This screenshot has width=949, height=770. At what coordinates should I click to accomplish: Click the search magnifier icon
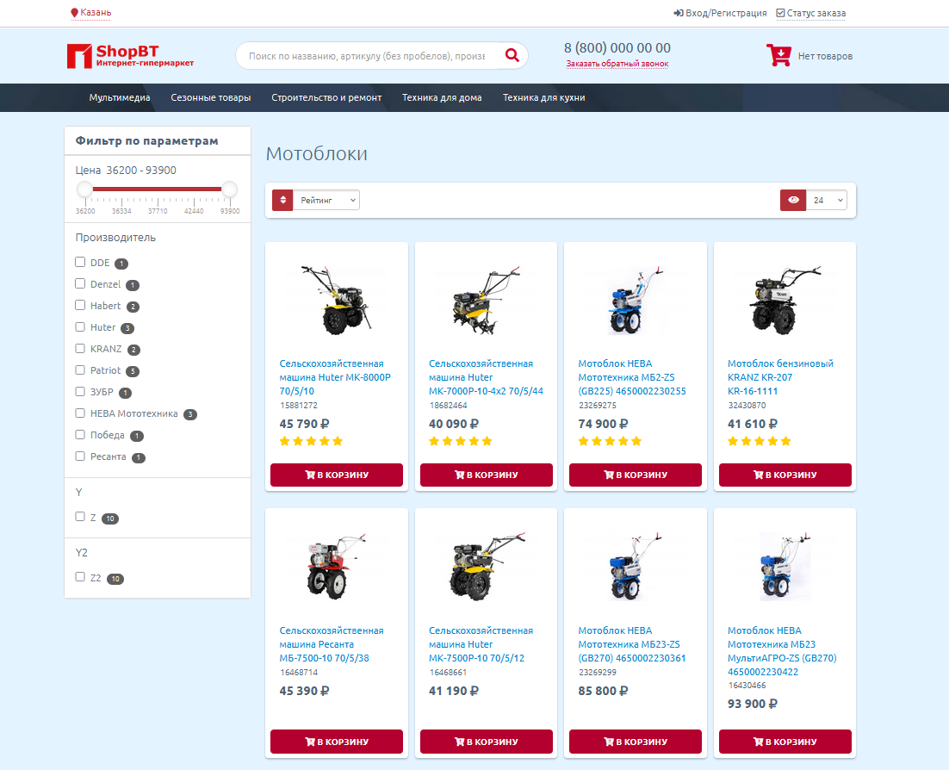point(512,56)
